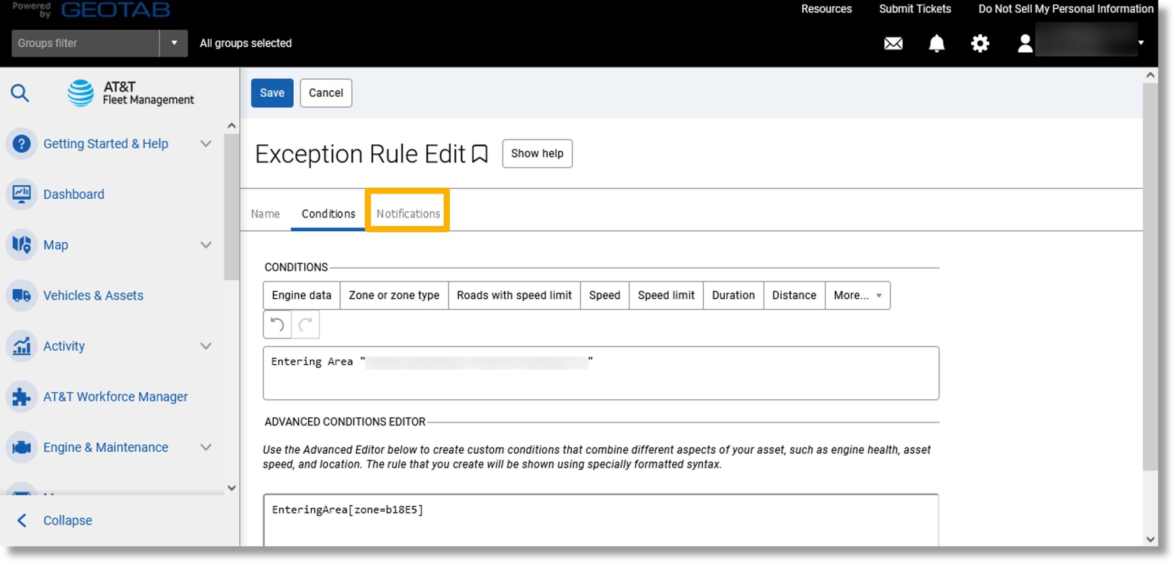Image resolution: width=1175 pixels, height=563 pixels.
Task: Click the Engine data condition button
Action: coord(301,295)
